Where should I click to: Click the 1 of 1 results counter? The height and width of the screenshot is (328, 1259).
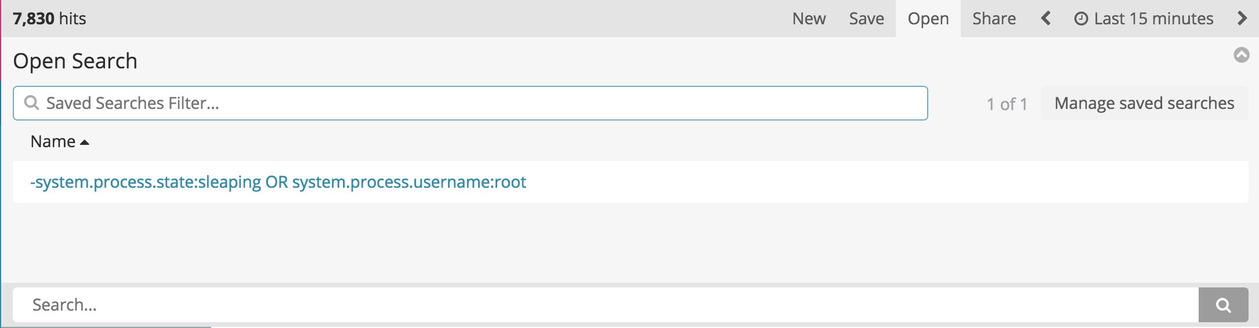1007,104
